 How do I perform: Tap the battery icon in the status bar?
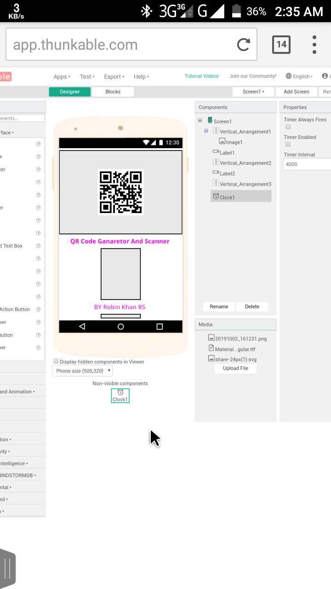point(236,11)
